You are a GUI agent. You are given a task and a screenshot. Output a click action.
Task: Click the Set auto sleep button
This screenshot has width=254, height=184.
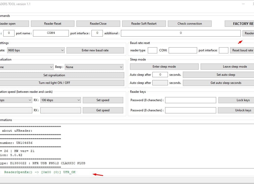(218, 75)
